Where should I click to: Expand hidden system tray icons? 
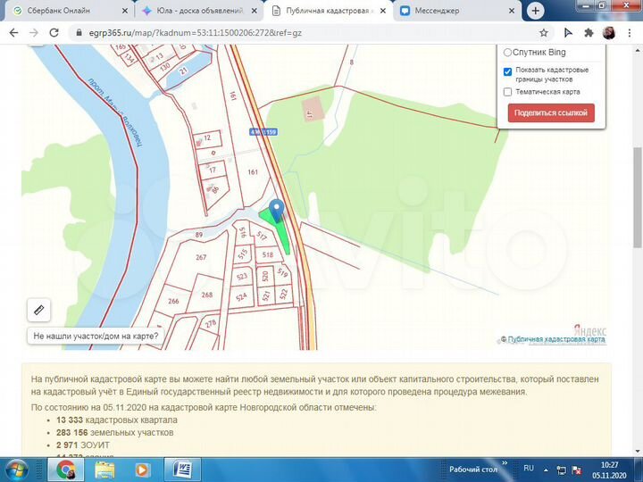tap(546, 469)
